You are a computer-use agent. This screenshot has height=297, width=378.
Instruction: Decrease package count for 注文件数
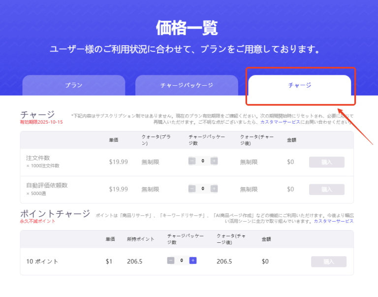point(192,161)
